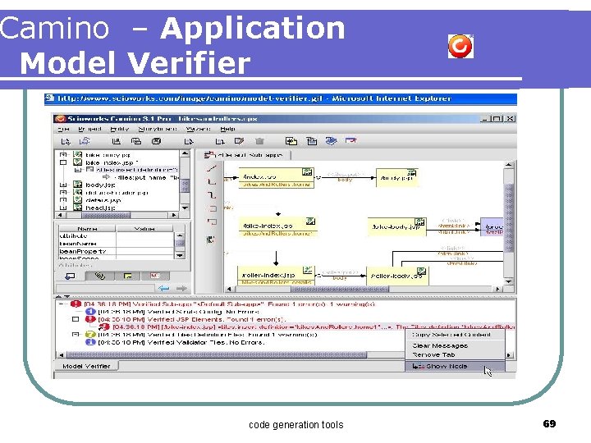Expand the head.jsp tree node
The height and width of the screenshot is (443, 591).
63,208
